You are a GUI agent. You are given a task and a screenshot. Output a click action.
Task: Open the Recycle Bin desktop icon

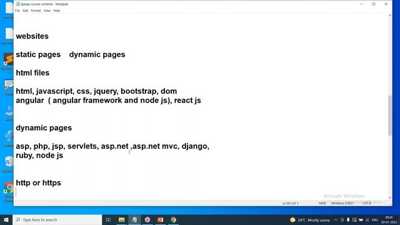tap(8, 164)
